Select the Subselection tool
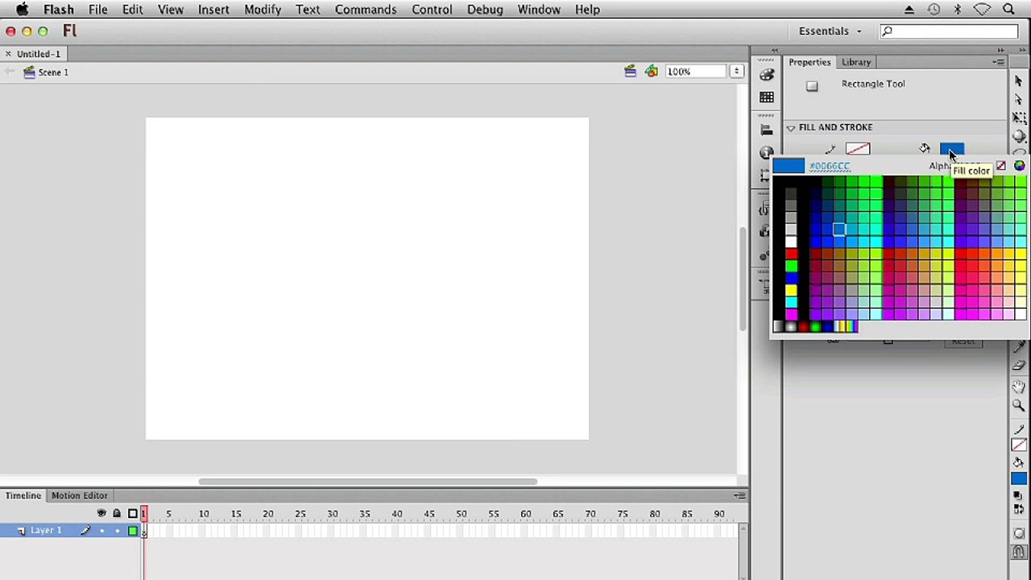 click(x=1018, y=99)
